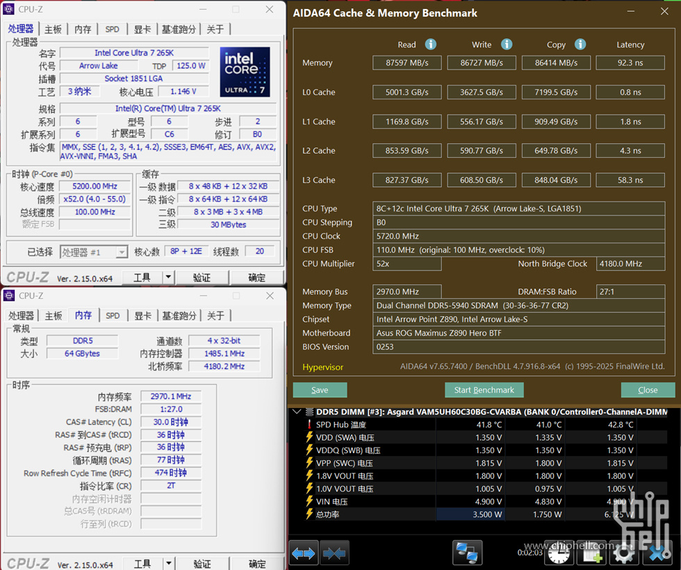Screen dimensions: 681x570
Task: Open SPD tab in memory CPU-Z window
Action: pyautogui.click(x=113, y=316)
